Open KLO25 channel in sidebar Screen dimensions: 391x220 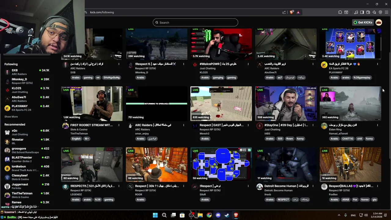point(27,90)
